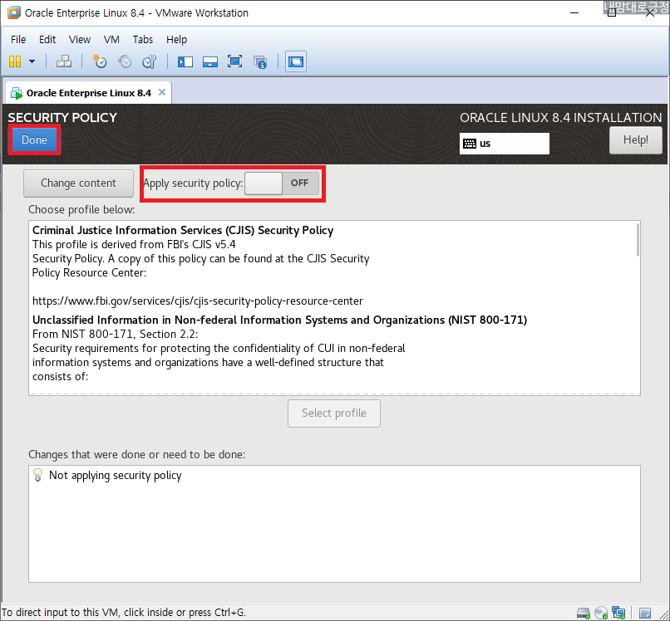Screen dimensions: 670x621
Task: Click the Change content button
Action: 78,183
